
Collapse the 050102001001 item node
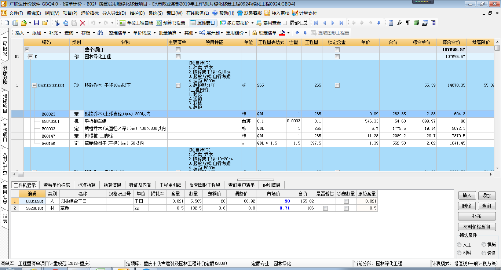[x=34, y=85]
